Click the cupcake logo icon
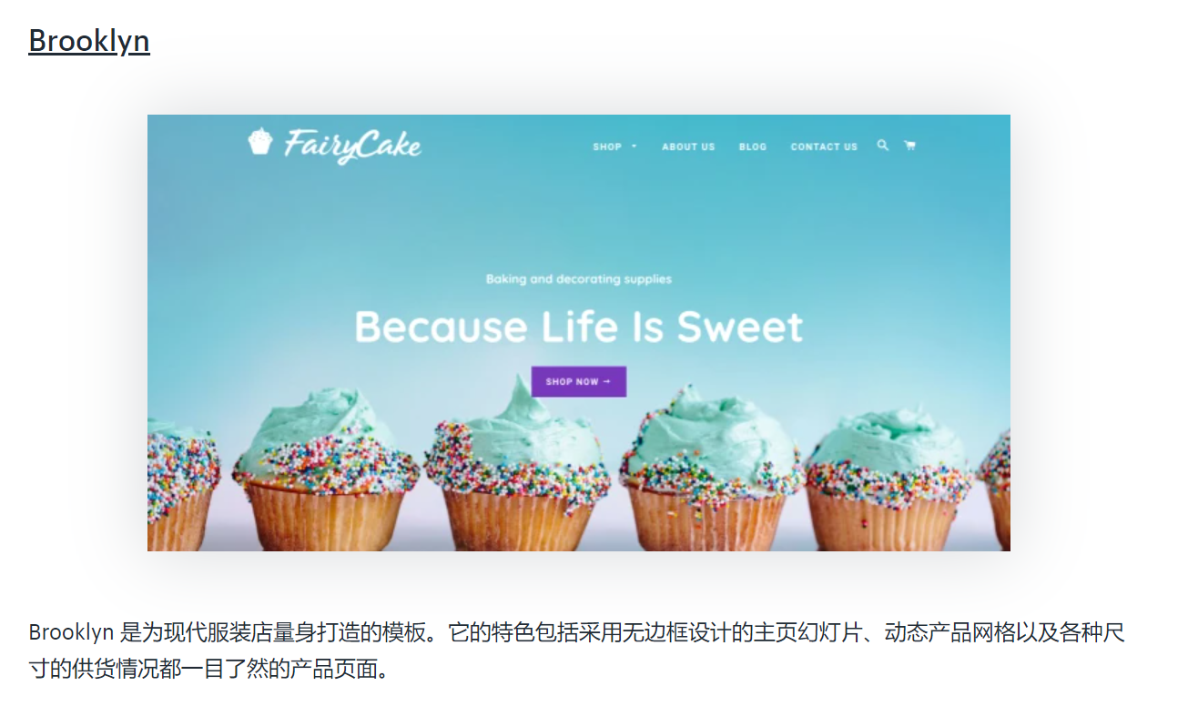 tap(260, 141)
